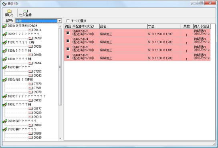
Task: Click order slip icon beside 09026
Action: 30,47
